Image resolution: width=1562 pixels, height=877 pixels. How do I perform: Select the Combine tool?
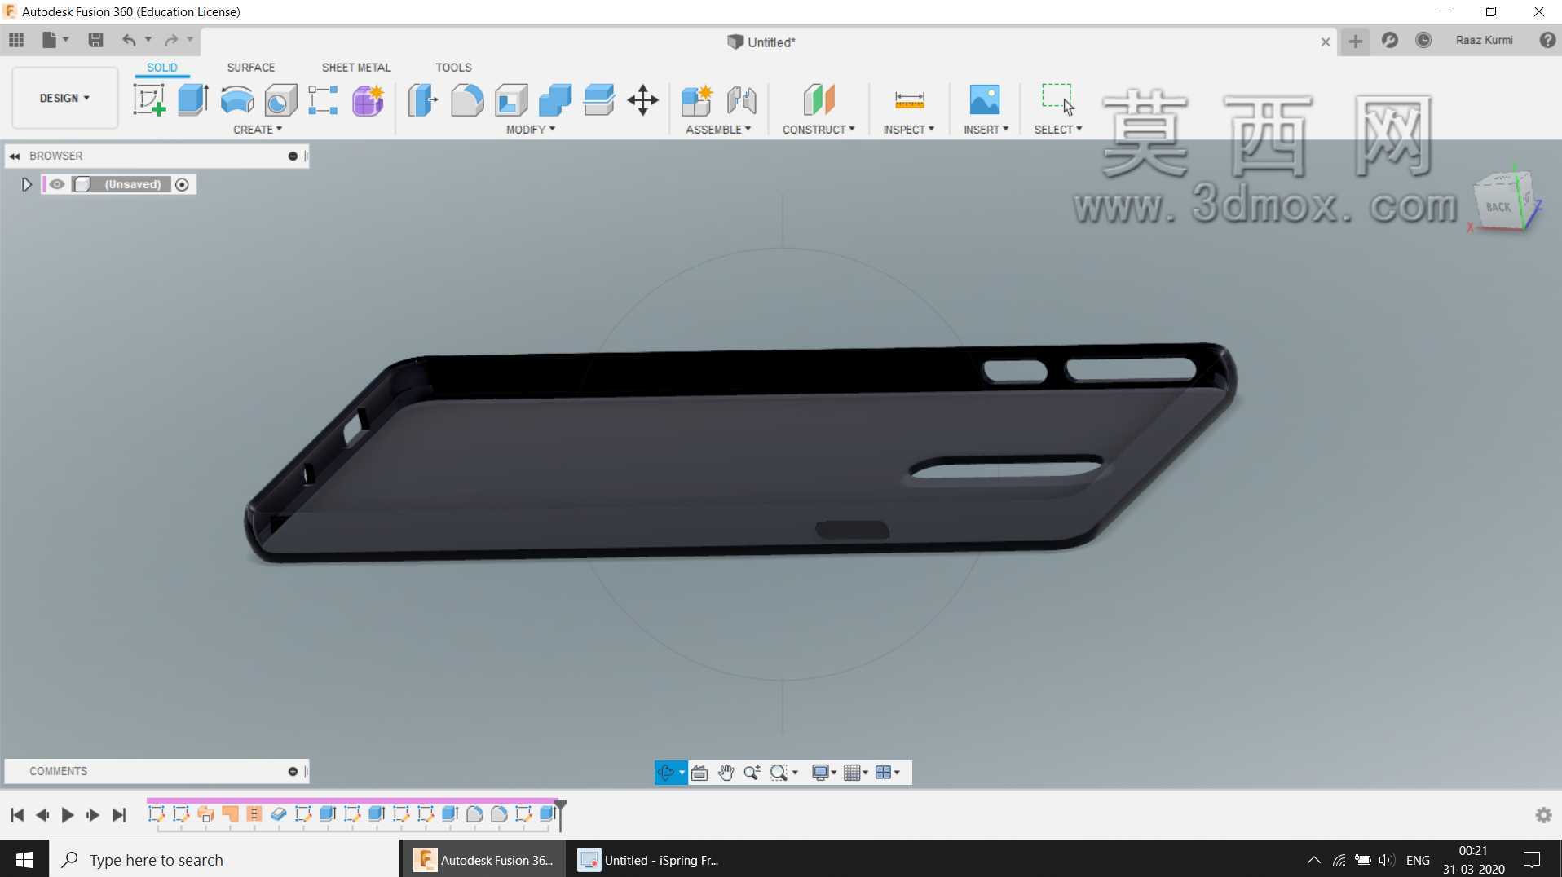tap(555, 100)
